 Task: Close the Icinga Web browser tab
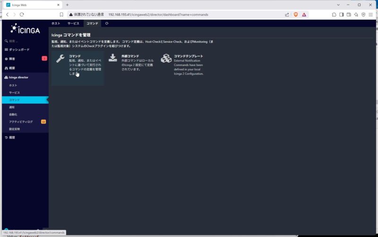58,5
